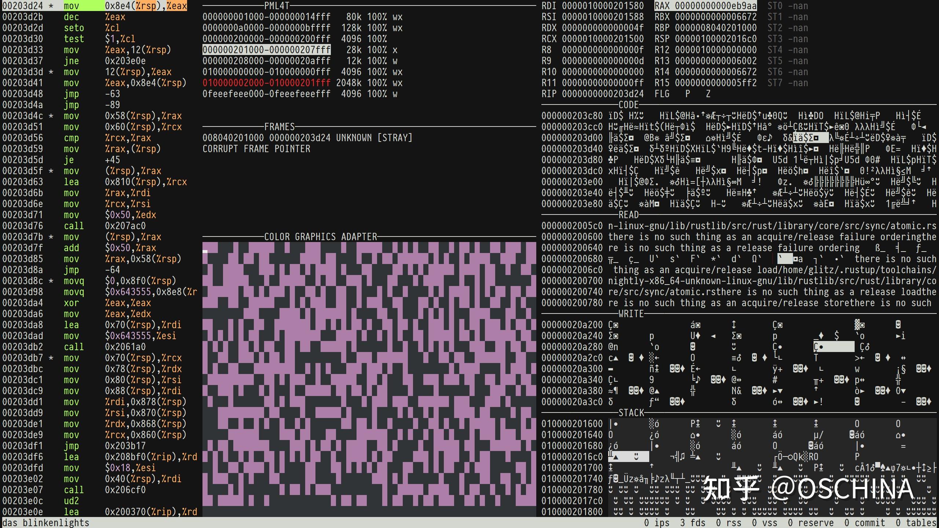Click the movq $0,0x8f0(%rsp) line
The width and height of the screenshot is (939, 528).
point(89,281)
